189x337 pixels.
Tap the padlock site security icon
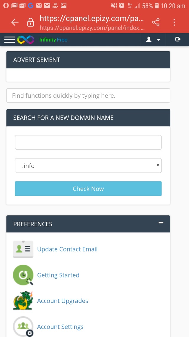point(30,22)
